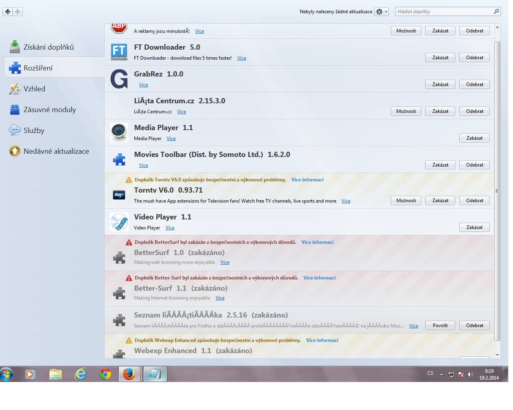Click the Better-Surf 1.1 puzzle icon

119,293
